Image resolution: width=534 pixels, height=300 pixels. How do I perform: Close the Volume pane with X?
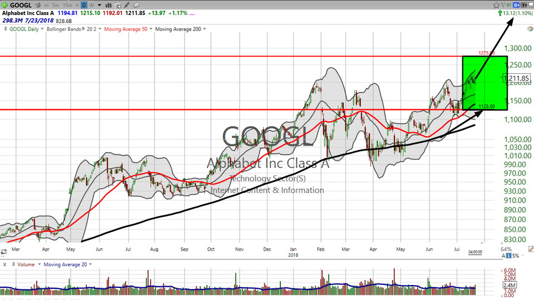point(5,264)
